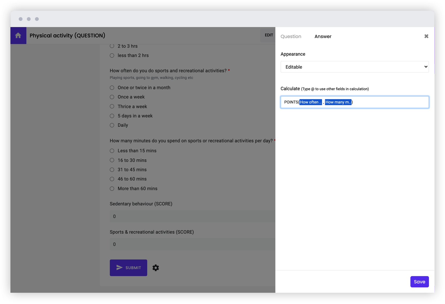Click the home icon in the header
The image size is (445, 304).
(x=18, y=35)
